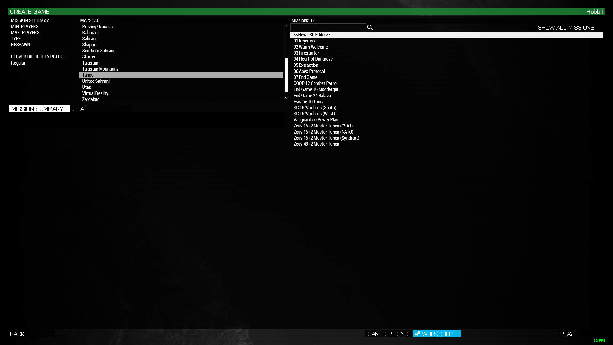The width and height of the screenshot is (613, 345).
Task: Select the Stratis map
Action: [88, 57]
